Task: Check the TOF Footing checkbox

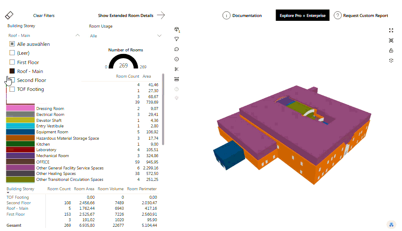Action: tap(12, 89)
